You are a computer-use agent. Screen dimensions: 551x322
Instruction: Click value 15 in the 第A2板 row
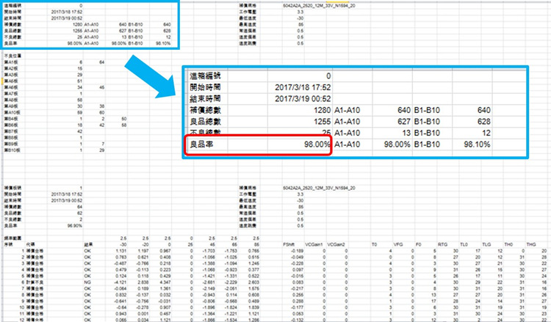[x=80, y=68]
